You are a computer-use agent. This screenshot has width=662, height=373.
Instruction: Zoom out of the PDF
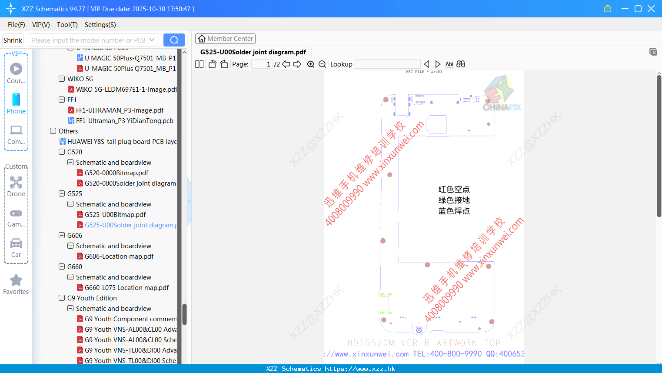322,64
